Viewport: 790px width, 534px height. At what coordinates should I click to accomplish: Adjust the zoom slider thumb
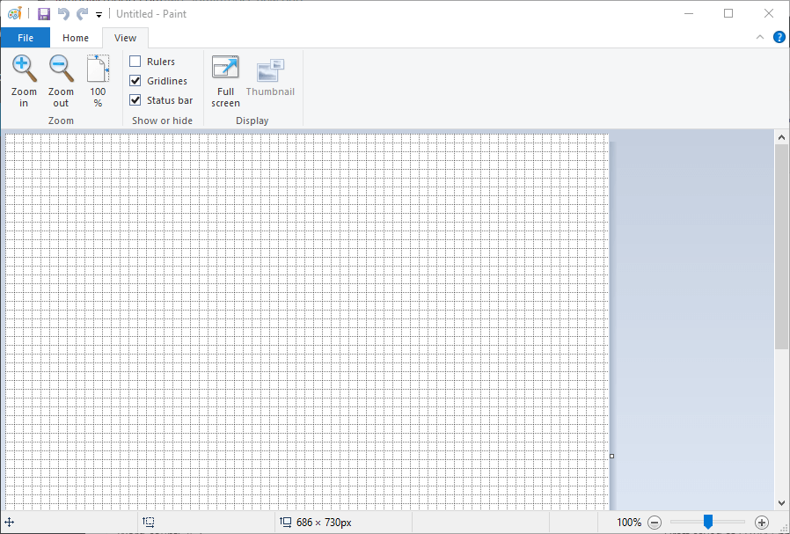point(708,522)
